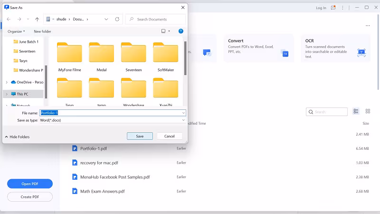Viewport: 380px width, 214px height.
Task: Select June Batch 1 in the sidebar
Action: [x=26, y=42]
